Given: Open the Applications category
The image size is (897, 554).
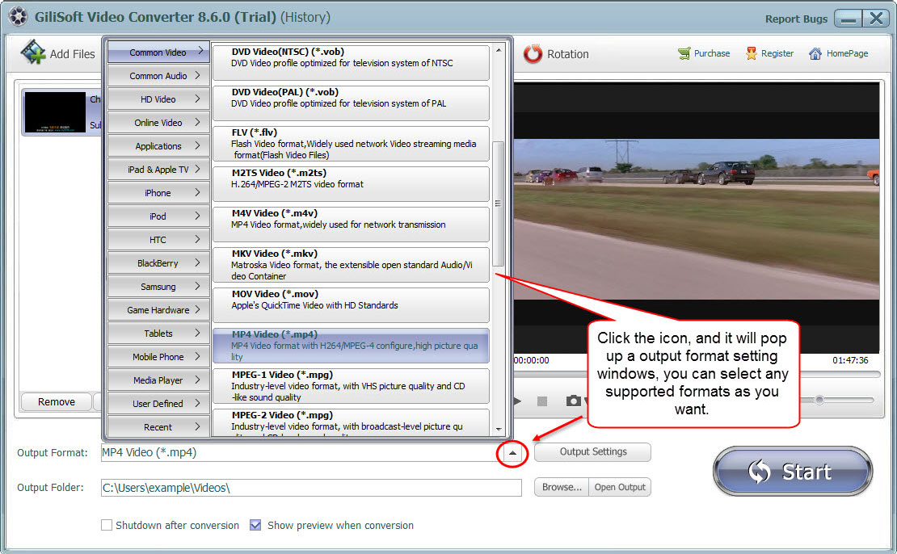Looking at the screenshot, I should (x=158, y=146).
